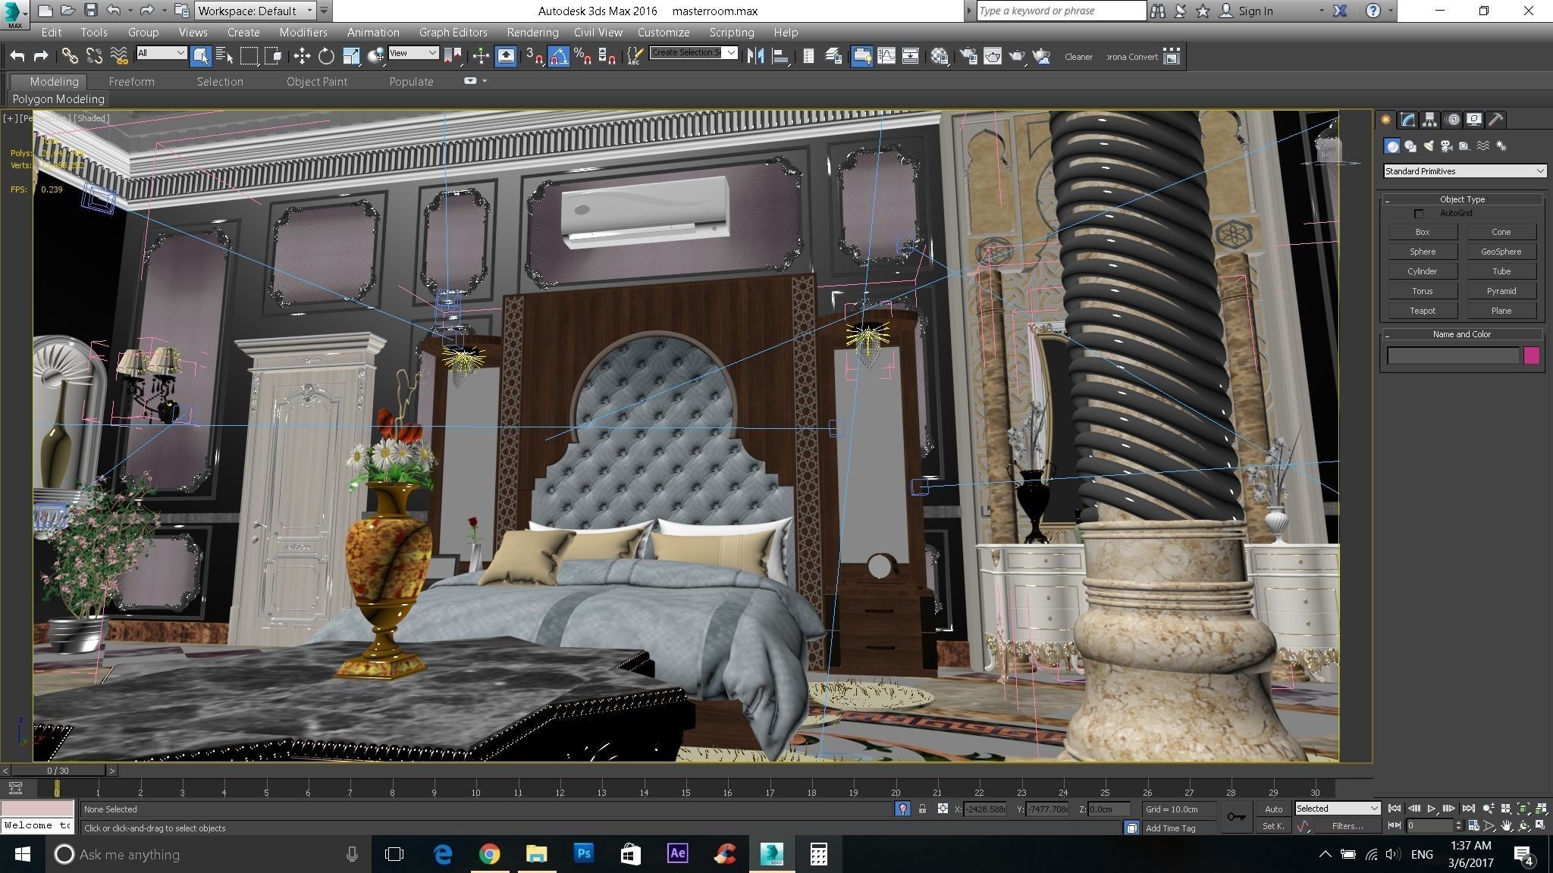Switch to the Object Paint tab

coord(317,82)
